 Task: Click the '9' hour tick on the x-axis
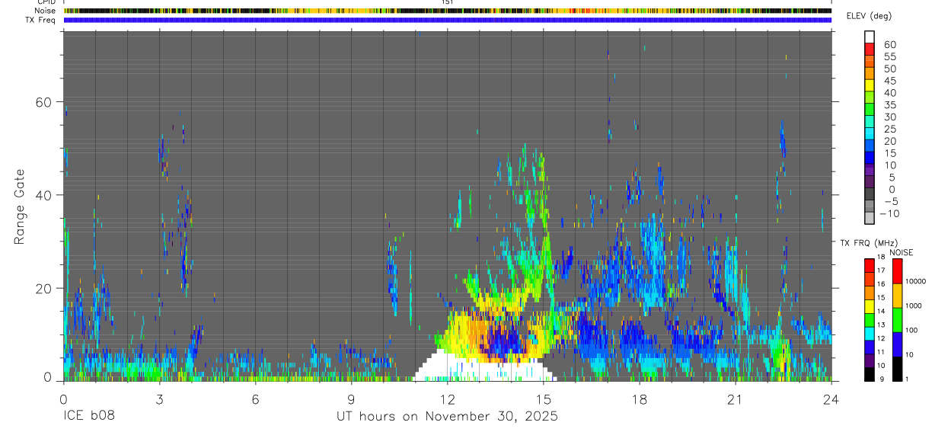351,398
